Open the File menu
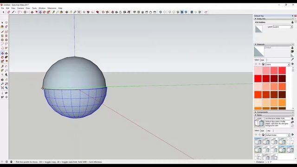 tap(2, 8)
